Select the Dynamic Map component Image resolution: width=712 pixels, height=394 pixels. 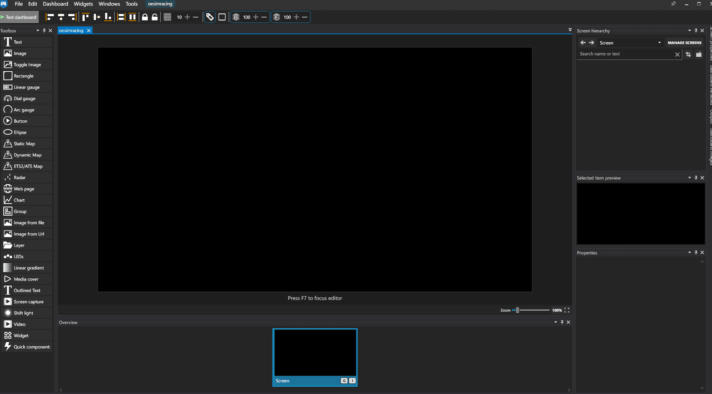(x=26, y=155)
